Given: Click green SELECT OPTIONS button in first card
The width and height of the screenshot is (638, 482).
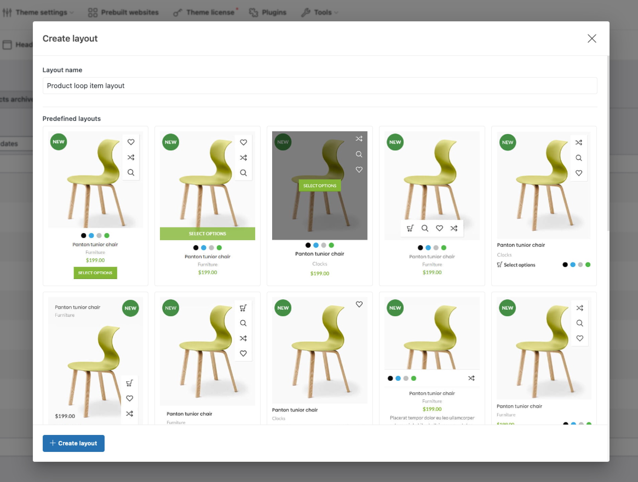Looking at the screenshot, I should [x=95, y=273].
